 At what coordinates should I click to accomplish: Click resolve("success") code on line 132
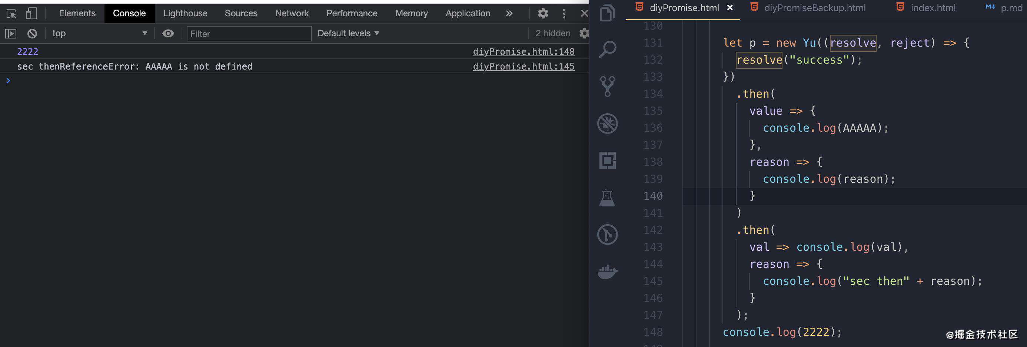[x=799, y=60]
